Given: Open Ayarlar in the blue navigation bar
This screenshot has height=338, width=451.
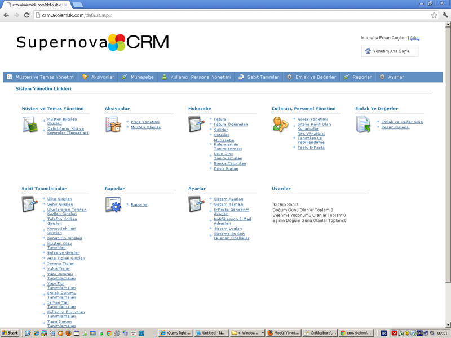Looking at the screenshot, I should coord(391,77).
